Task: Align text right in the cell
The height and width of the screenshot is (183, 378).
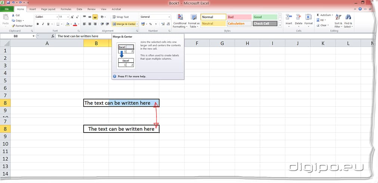Action: (x=95, y=24)
